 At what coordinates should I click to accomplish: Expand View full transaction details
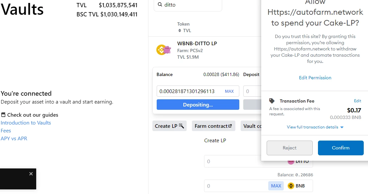pyautogui.click(x=315, y=127)
